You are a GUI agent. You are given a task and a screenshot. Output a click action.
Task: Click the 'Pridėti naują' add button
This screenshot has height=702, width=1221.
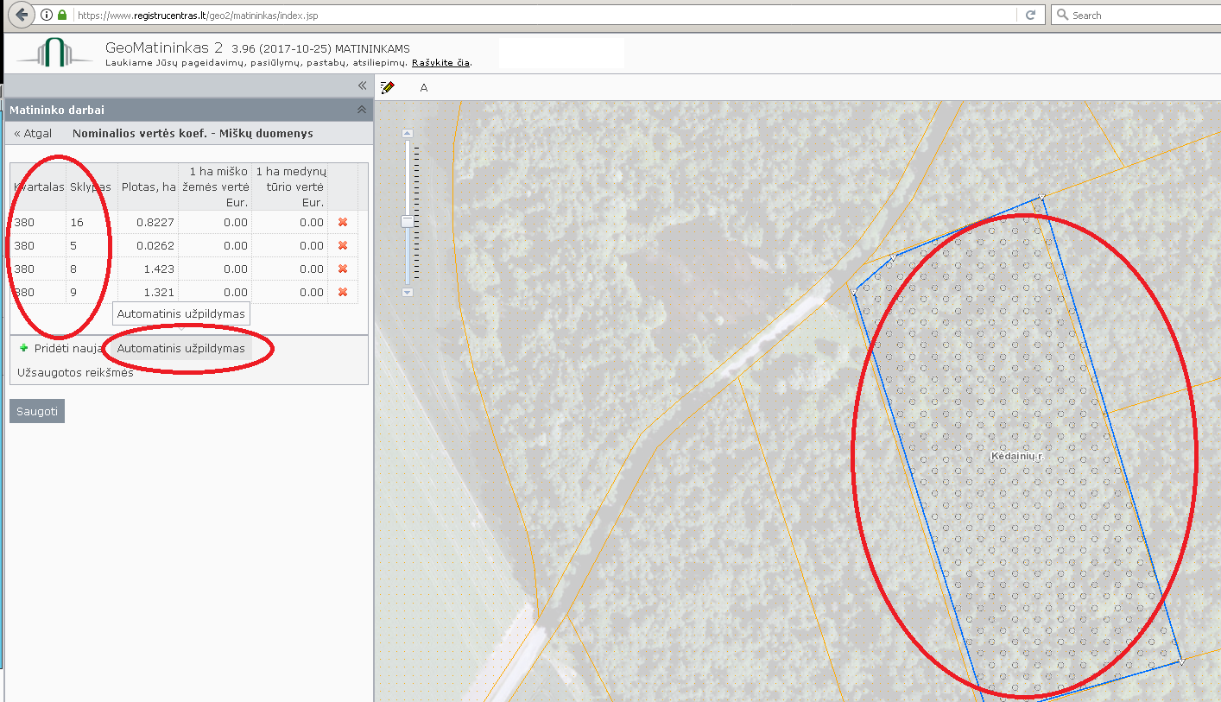click(60, 348)
